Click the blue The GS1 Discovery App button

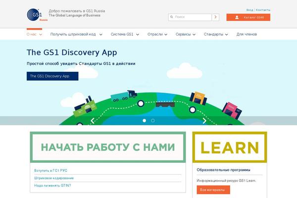click(52, 76)
